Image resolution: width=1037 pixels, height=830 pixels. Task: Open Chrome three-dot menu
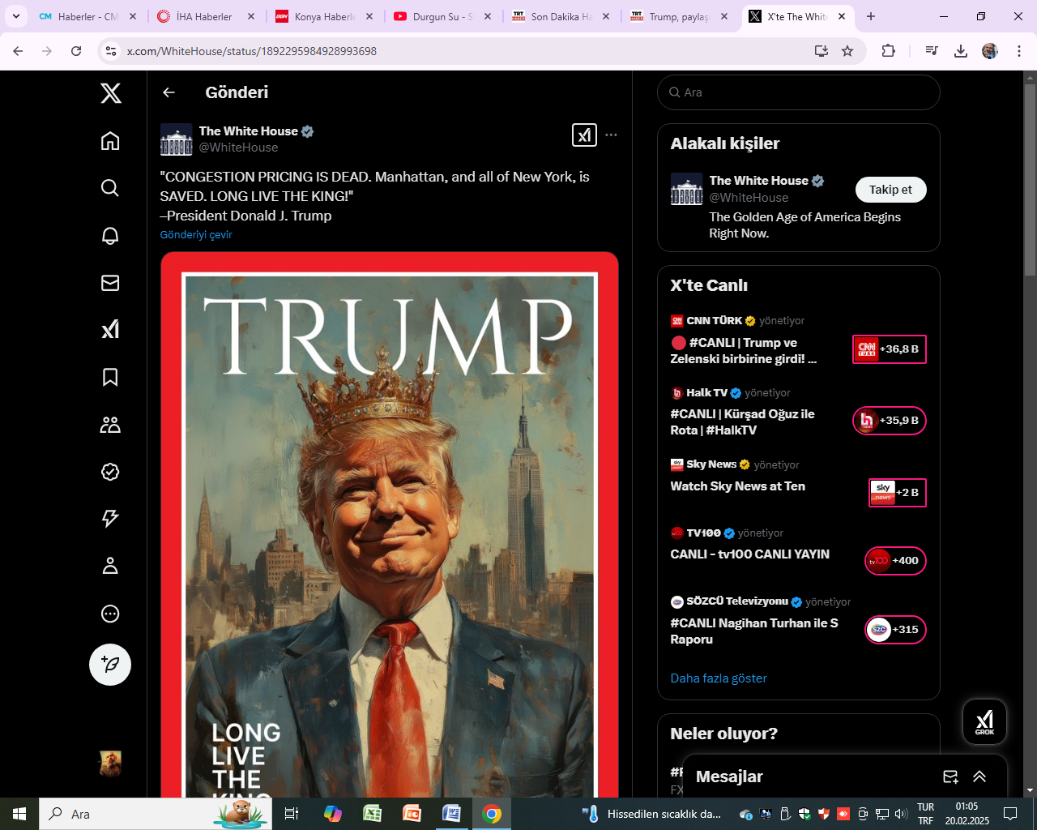pyautogui.click(x=1019, y=51)
